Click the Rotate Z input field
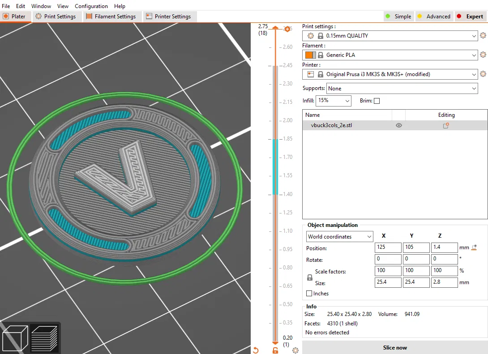 click(x=445, y=259)
